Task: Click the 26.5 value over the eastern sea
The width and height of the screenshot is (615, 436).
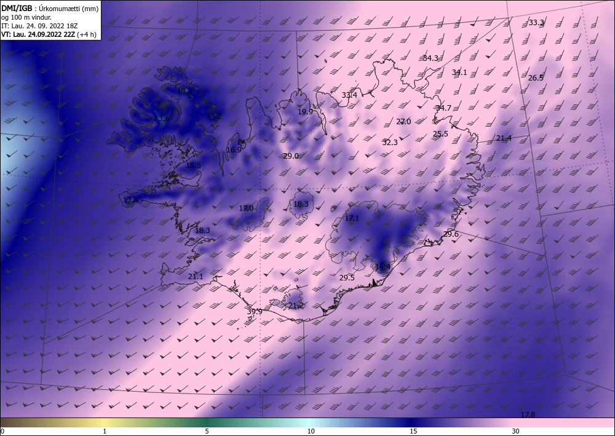Action: [x=536, y=78]
